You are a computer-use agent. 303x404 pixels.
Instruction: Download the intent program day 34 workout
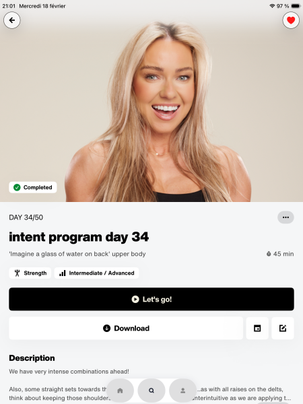[126, 329]
